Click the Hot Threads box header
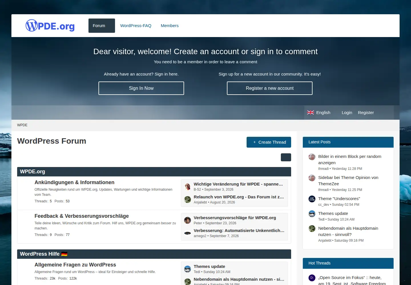 tap(348, 263)
